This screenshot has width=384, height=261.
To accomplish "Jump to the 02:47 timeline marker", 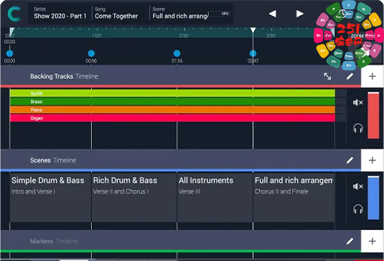I will pyautogui.click(x=253, y=53).
